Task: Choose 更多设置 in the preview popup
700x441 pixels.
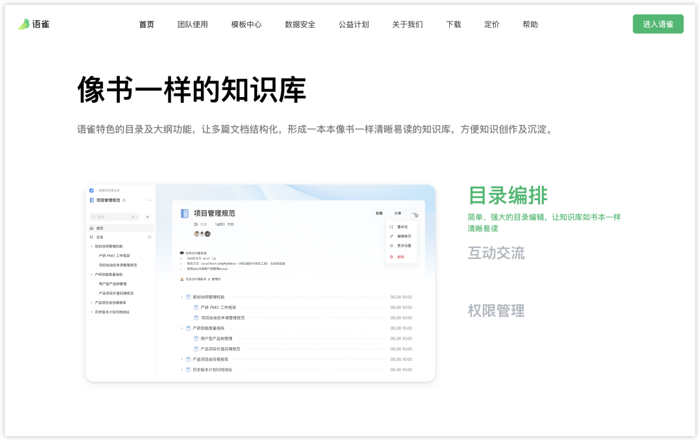Action: point(401,245)
